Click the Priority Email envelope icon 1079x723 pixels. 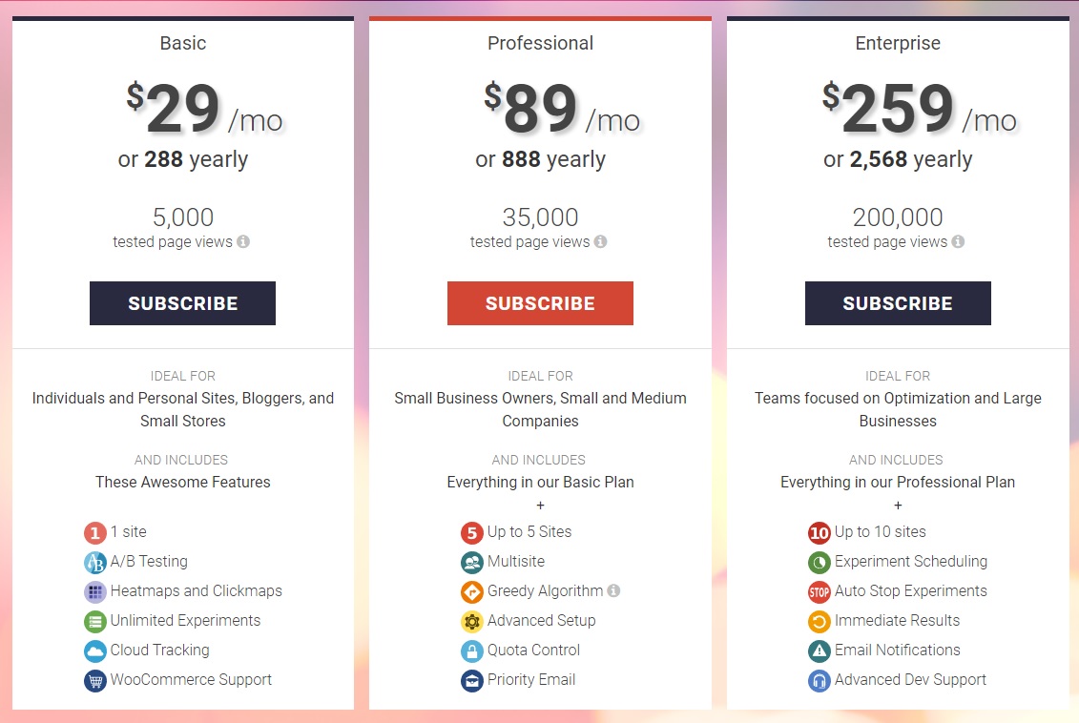point(471,680)
